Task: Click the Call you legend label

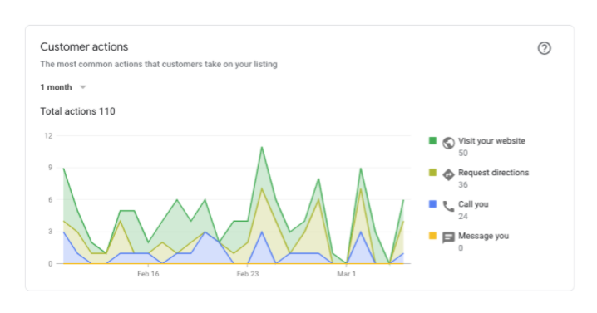Action: tap(473, 204)
